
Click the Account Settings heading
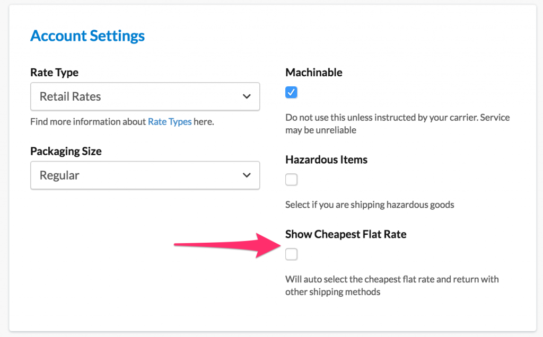87,36
